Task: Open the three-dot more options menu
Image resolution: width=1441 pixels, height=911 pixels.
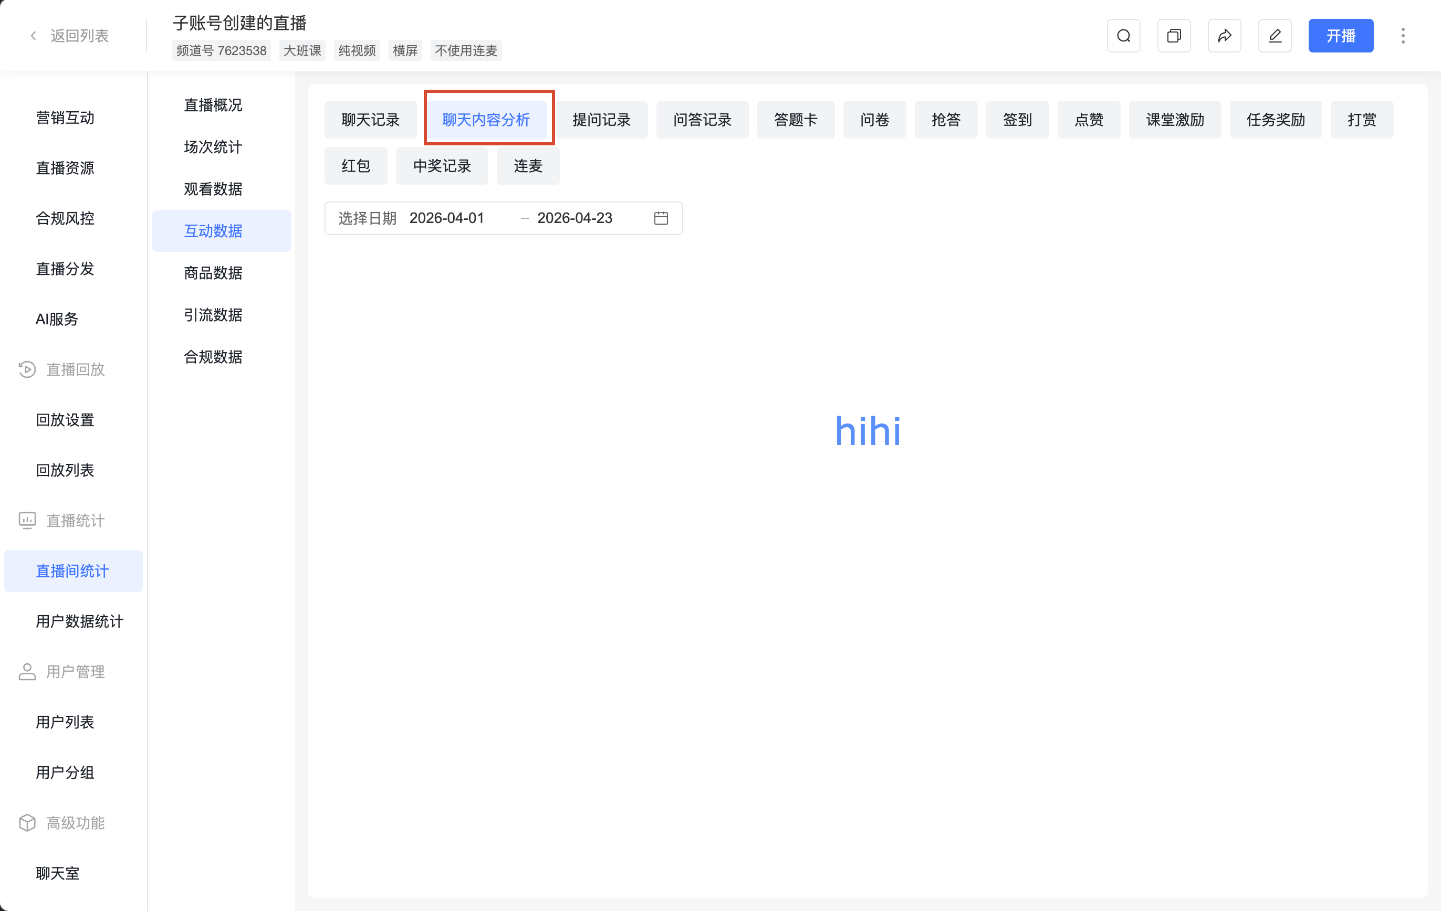Action: [1403, 36]
